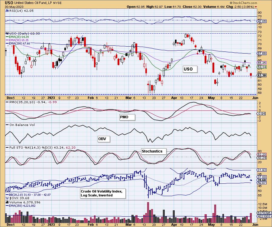
Task: Click the Volume 6.4M header value
Action: (x=214, y=7)
